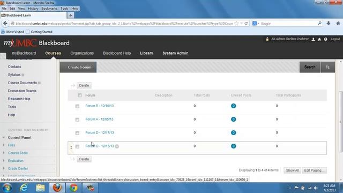Image resolution: width=343 pixels, height=193 pixels.
Task: Open the Forum C contextual menu chevron
Action: pos(117,146)
